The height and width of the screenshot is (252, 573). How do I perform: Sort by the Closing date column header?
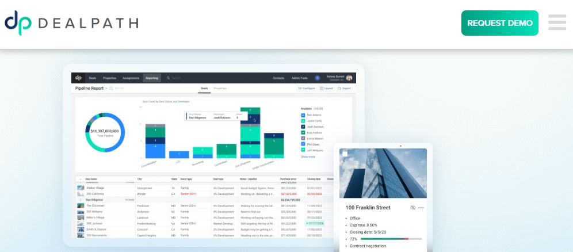pyautogui.click(x=314, y=180)
